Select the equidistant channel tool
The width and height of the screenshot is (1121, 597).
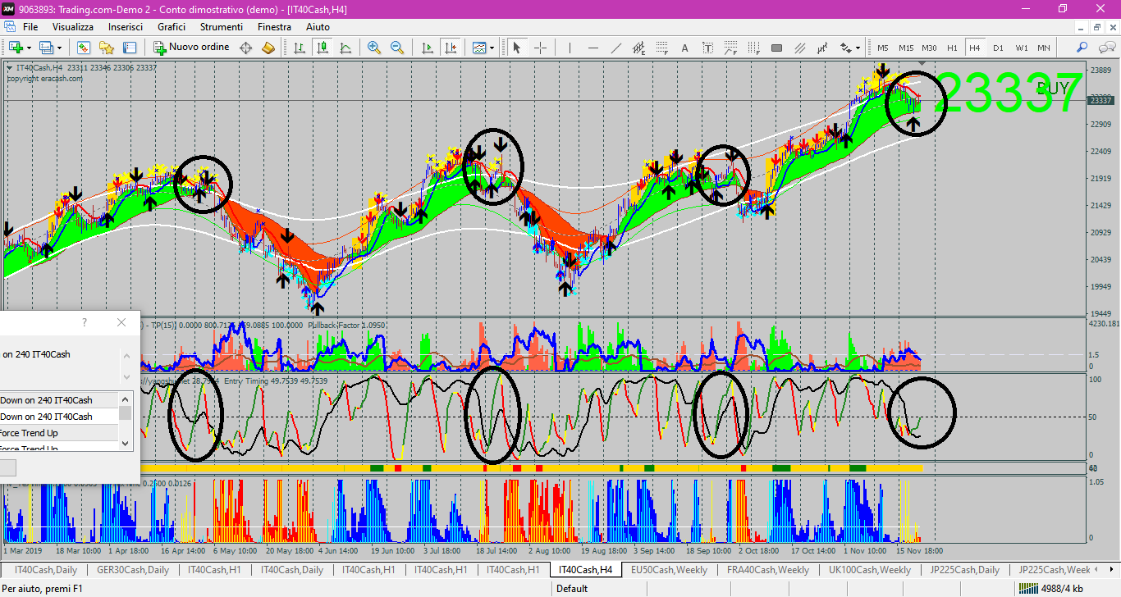coord(639,48)
